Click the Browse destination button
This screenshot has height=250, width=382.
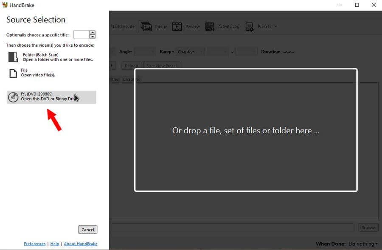tap(368, 228)
